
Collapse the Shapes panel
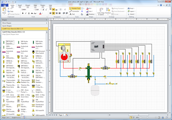pyautogui.click(x=46, y=20)
